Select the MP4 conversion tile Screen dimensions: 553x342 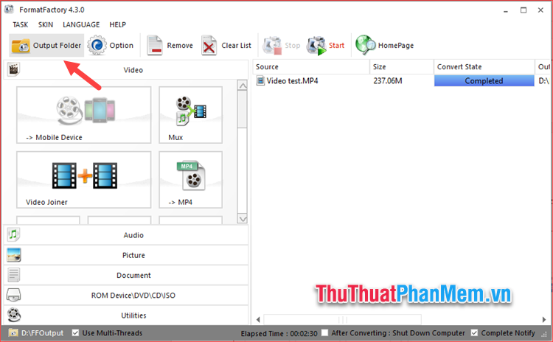tap(190, 180)
